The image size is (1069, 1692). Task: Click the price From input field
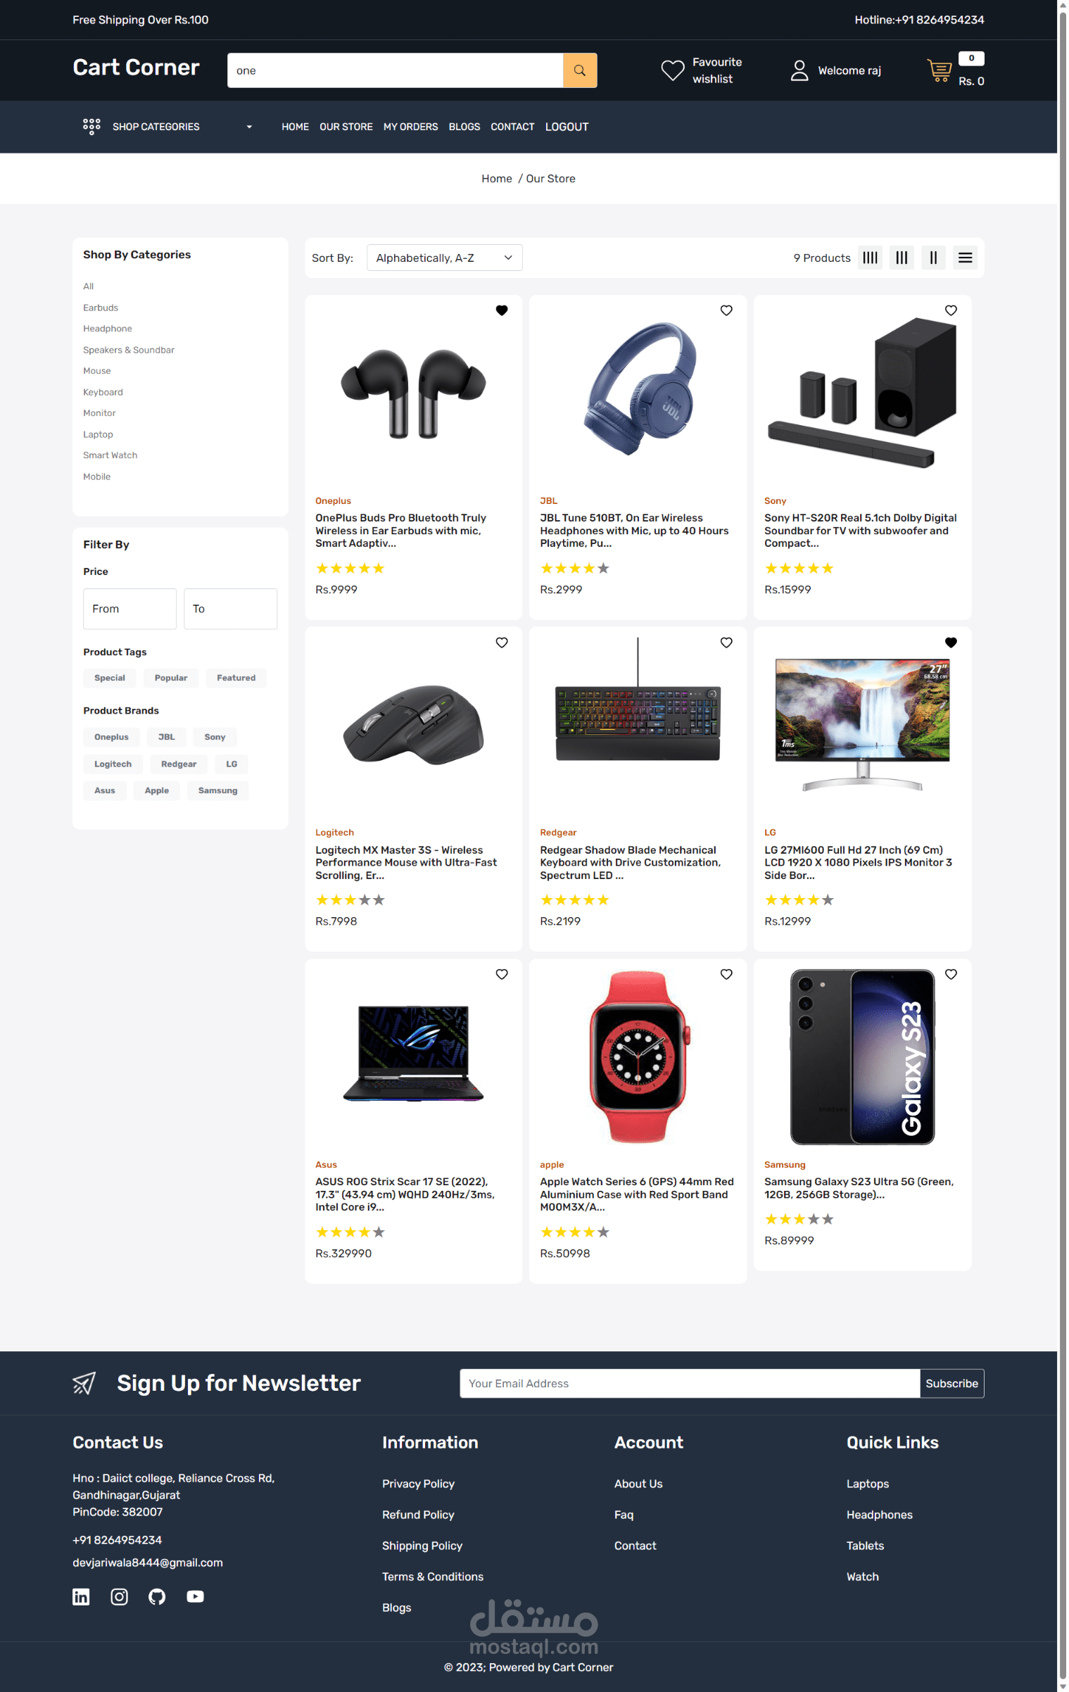pyautogui.click(x=129, y=609)
